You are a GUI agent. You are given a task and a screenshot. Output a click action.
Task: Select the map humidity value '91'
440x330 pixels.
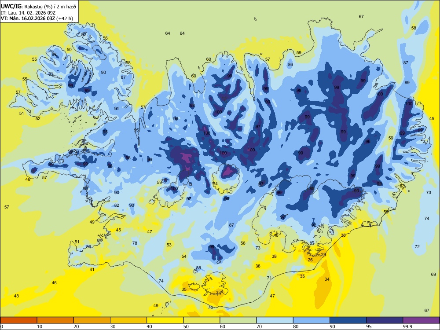tap(117, 108)
